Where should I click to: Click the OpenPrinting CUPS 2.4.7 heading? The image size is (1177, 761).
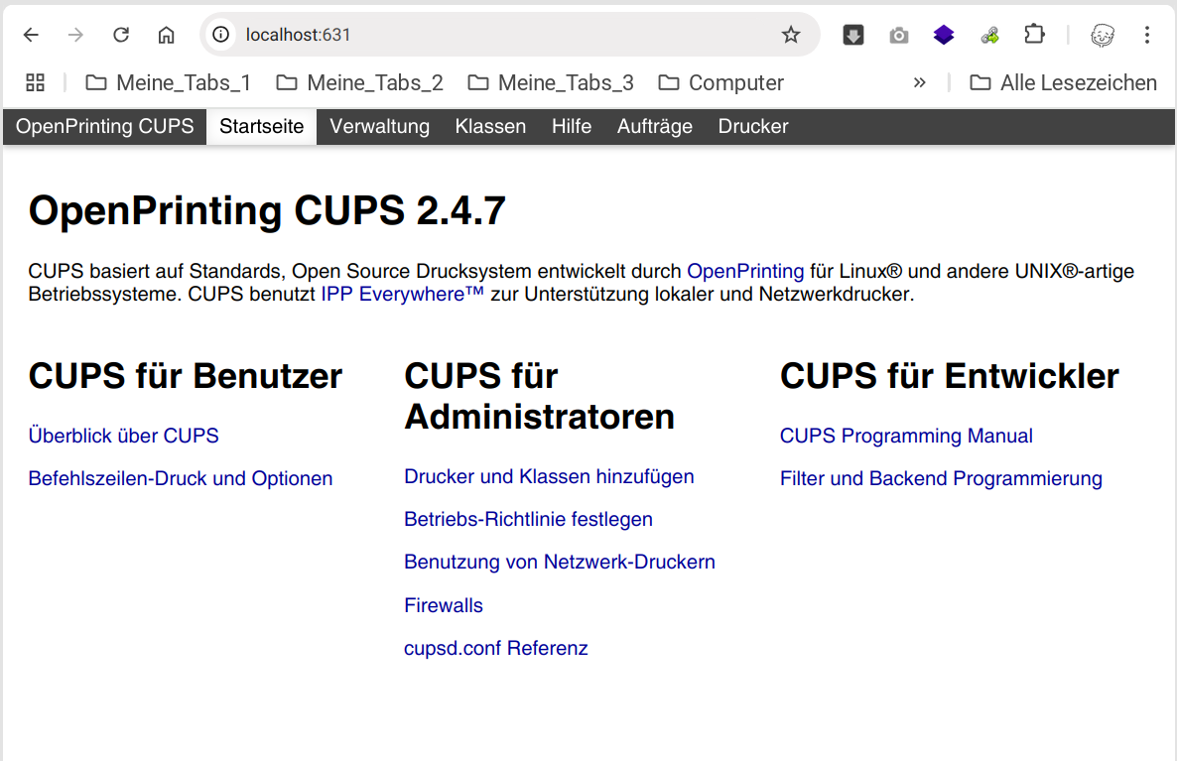point(267,210)
